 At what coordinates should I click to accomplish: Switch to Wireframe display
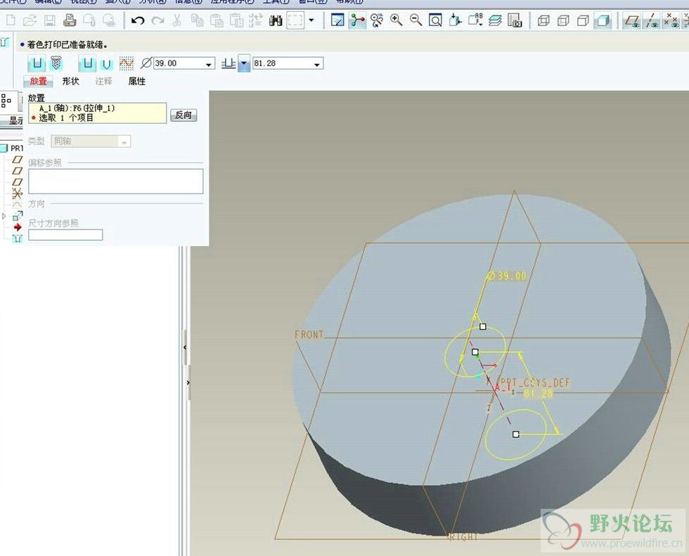tap(543, 20)
